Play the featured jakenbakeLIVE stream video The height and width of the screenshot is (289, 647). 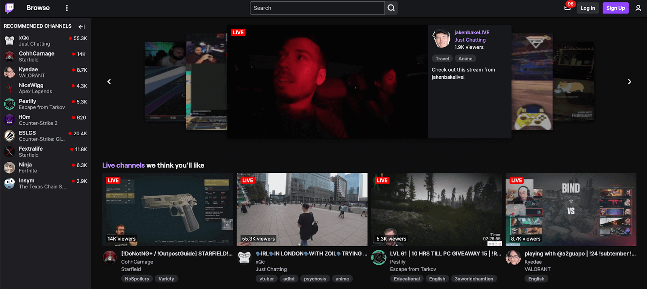tap(328, 82)
